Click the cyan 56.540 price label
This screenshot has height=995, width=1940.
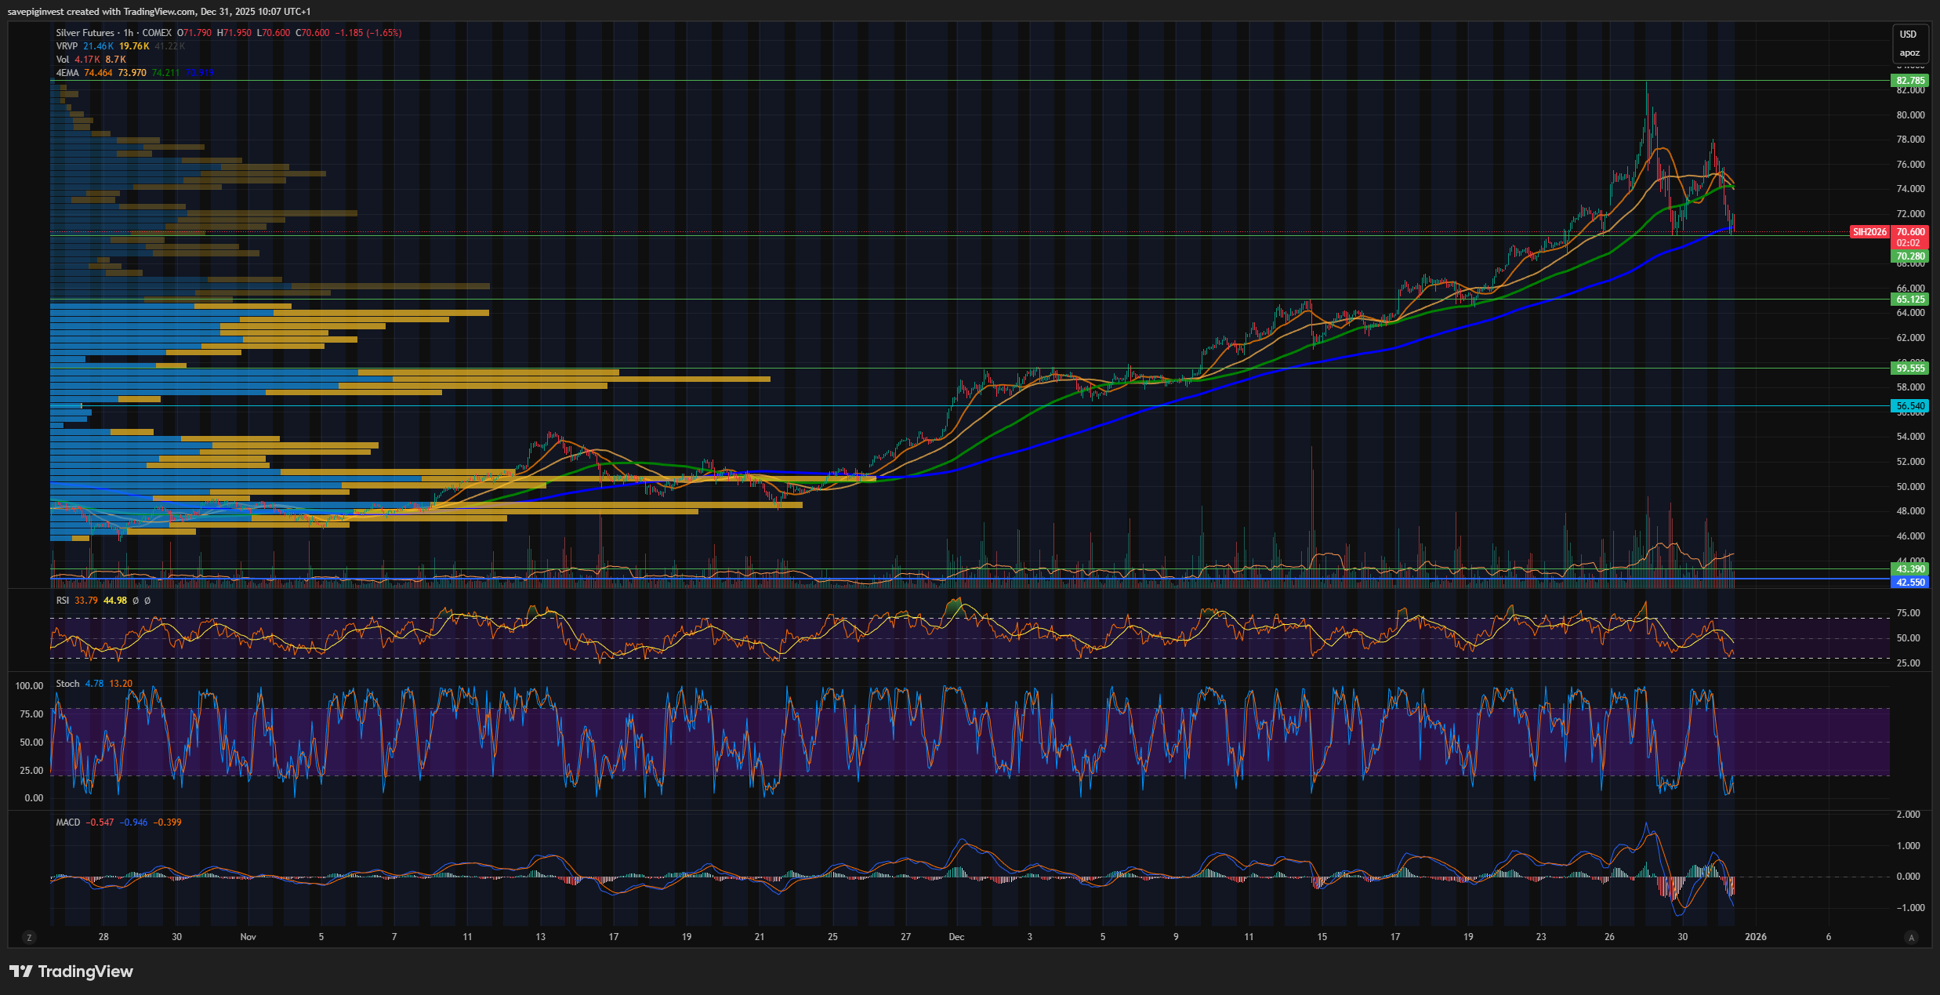pos(1910,406)
